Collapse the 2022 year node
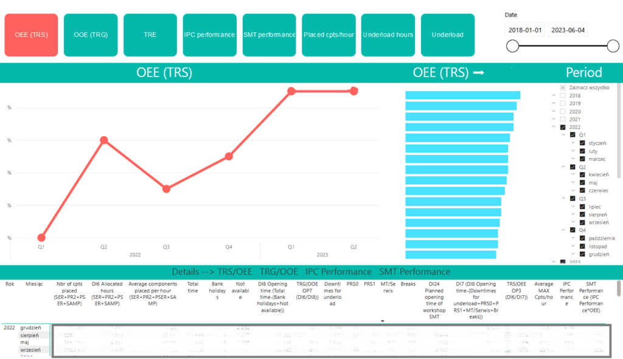The width and height of the screenshot is (623, 359). tap(554, 127)
